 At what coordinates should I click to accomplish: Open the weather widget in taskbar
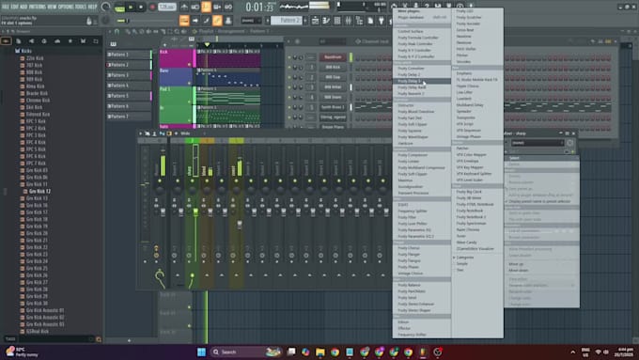(22, 352)
